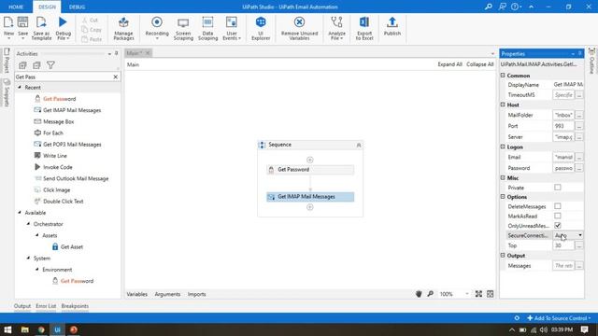Open the Activities filter funnel icon
This screenshot has width=598, height=336.
click(x=50, y=65)
